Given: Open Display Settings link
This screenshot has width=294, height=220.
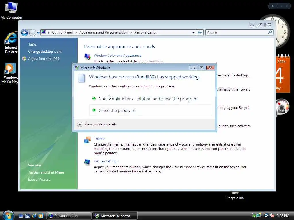Looking at the screenshot, I should point(106,161).
